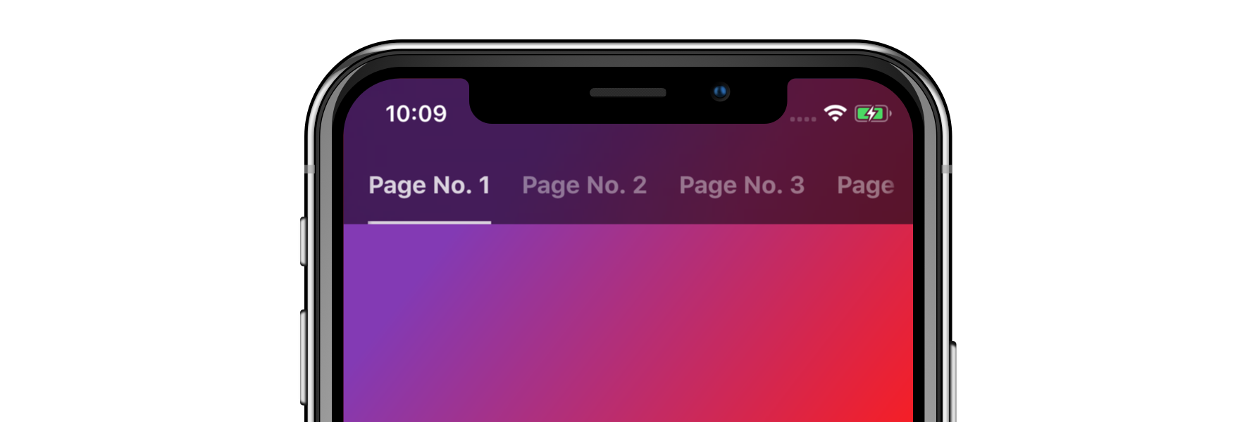This screenshot has width=1254, height=422.
Task: Tap the cellular signal dots indicator
Action: pos(802,119)
